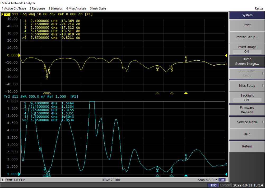Select marker 4 on the Tr1 trace

point(157,68)
